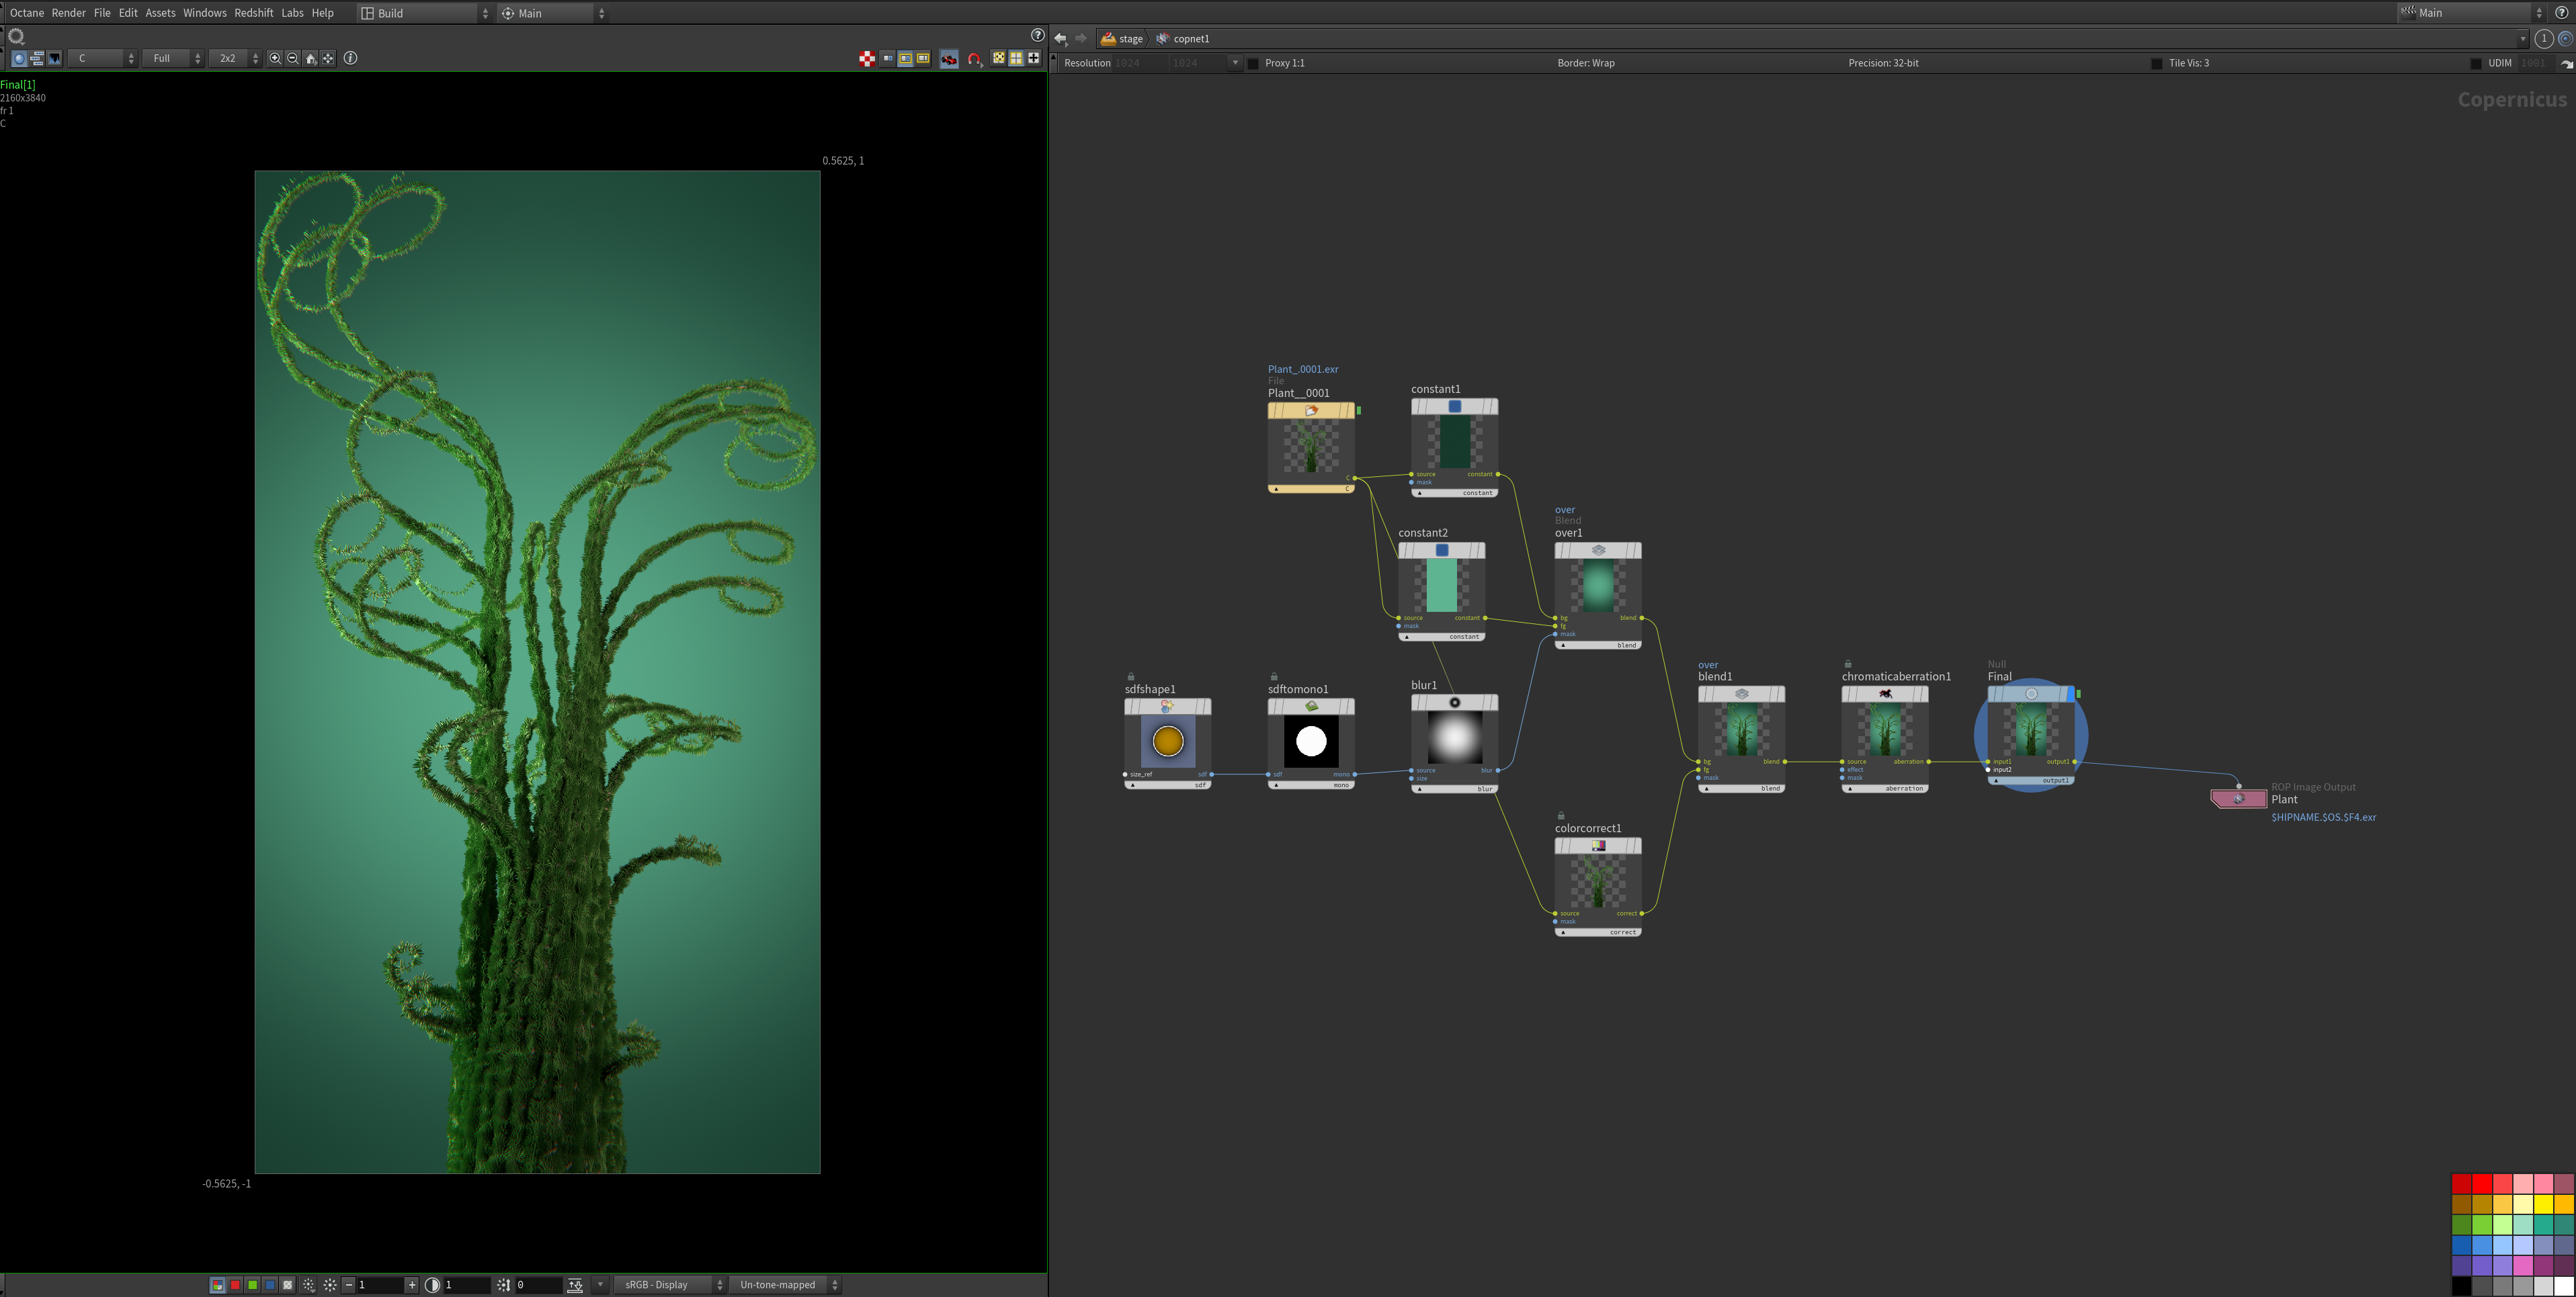Click the red checkerboard background icon

(x=867, y=59)
